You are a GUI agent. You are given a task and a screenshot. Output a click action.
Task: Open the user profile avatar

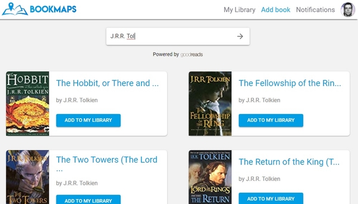tap(348, 10)
